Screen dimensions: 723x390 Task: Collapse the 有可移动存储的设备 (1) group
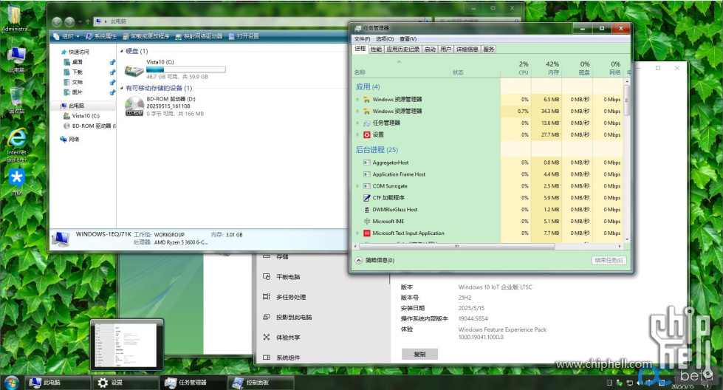pyautogui.click(x=122, y=88)
